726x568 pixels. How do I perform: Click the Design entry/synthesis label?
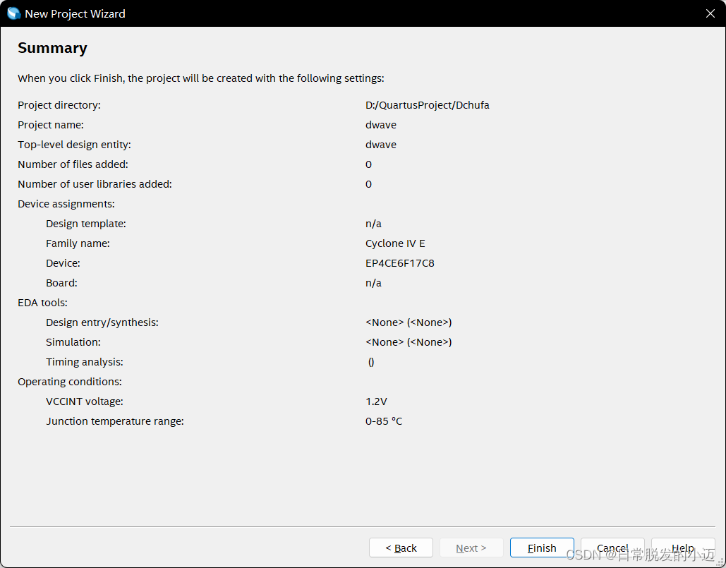102,322
